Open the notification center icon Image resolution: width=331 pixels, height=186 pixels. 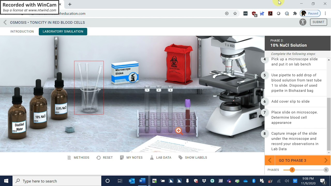[x=323, y=181]
